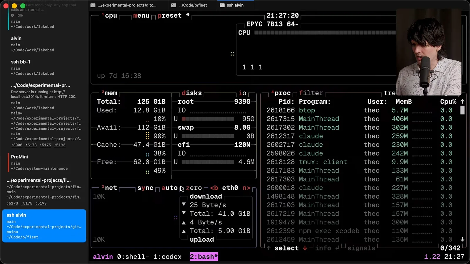Click select down arrow in proc footer
Screen dimensions: 470x264
click(305, 248)
